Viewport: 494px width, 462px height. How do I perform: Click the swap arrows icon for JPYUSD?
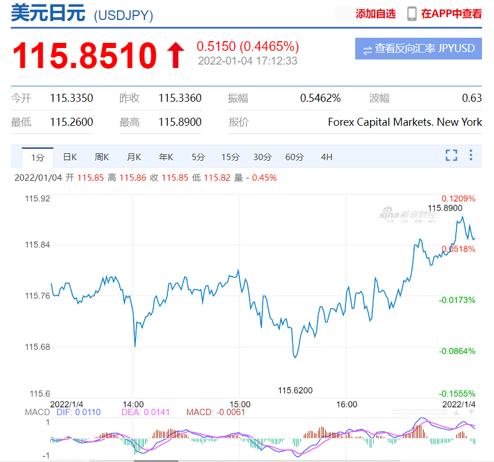point(367,50)
